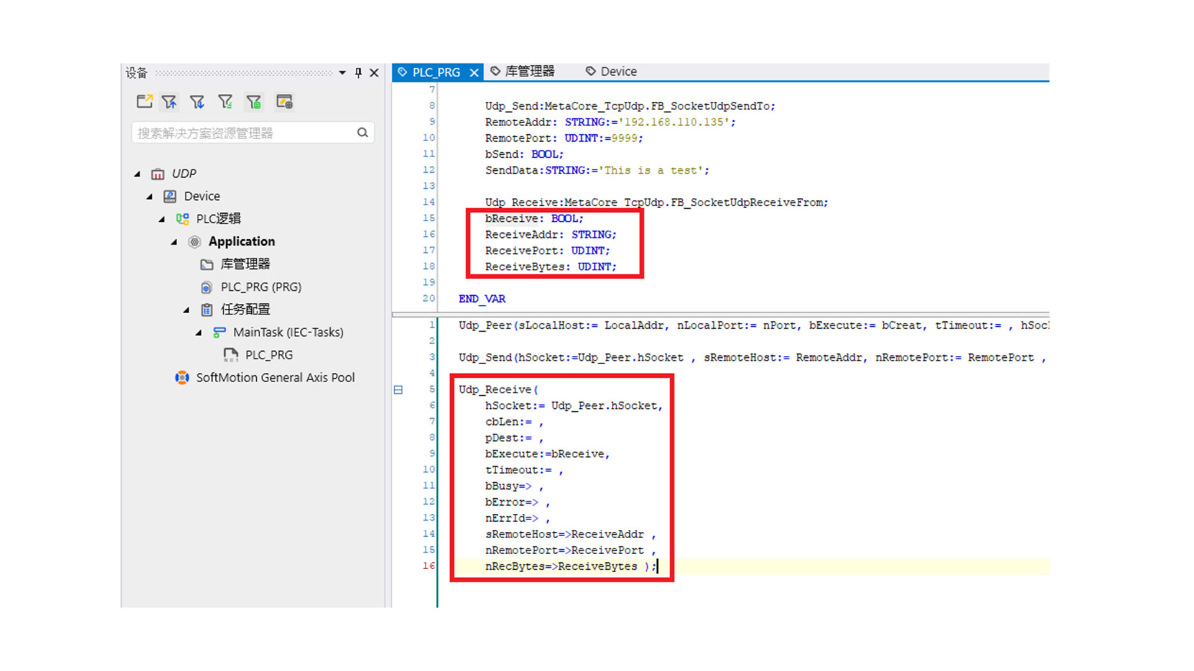Viewport: 1194px width, 671px height.
Task: Click the MainTask task icon
Action: point(219,332)
